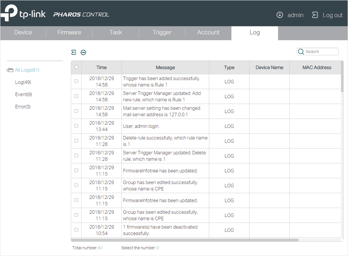The width and height of the screenshot is (348, 256).
Task: Open the Firmware tab
Action: coord(69,33)
